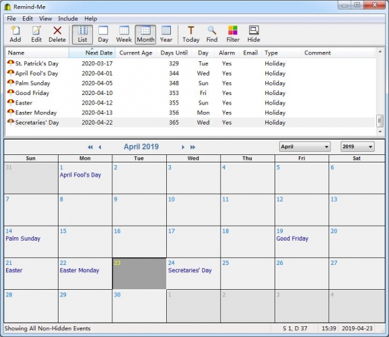
Task: Switch to Day view in the toolbar
Action: [x=103, y=34]
